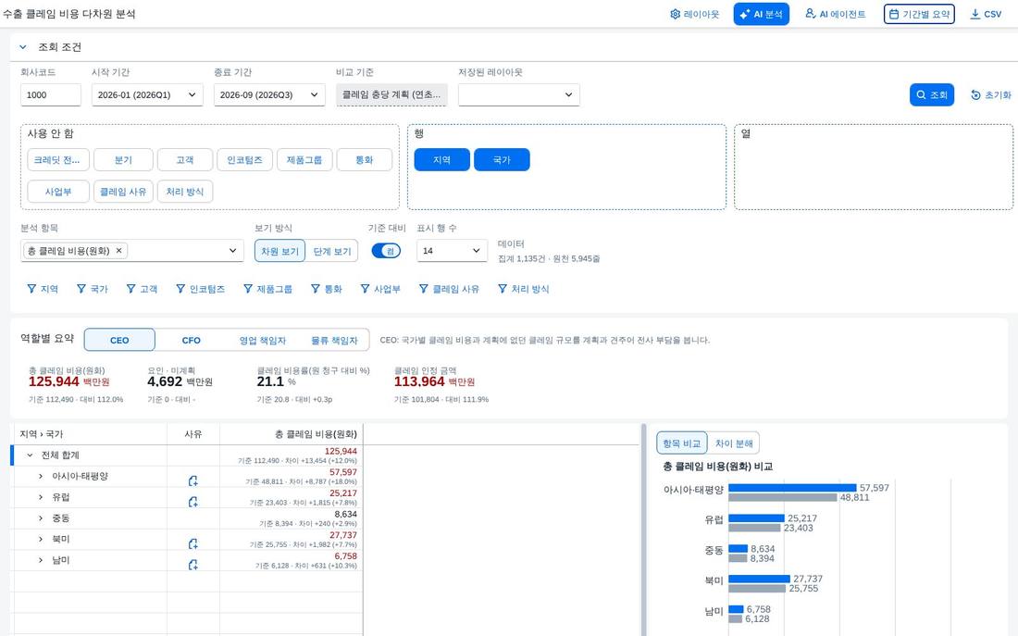Screen dimensions: 1018x636
Task: Remove the 총 클레임 비용(원화) tag
Action: click(x=118, y=251)
